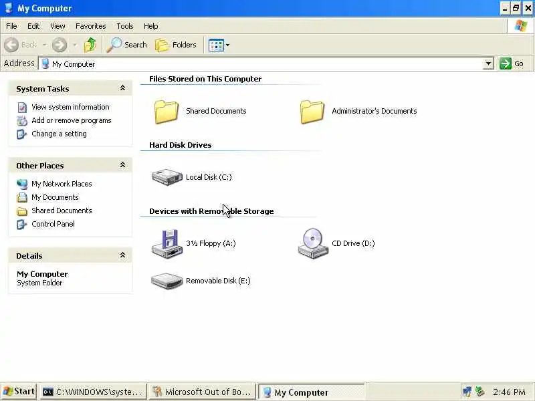Switch to C:\WINDOWS\syste... taskbar window

93,392
